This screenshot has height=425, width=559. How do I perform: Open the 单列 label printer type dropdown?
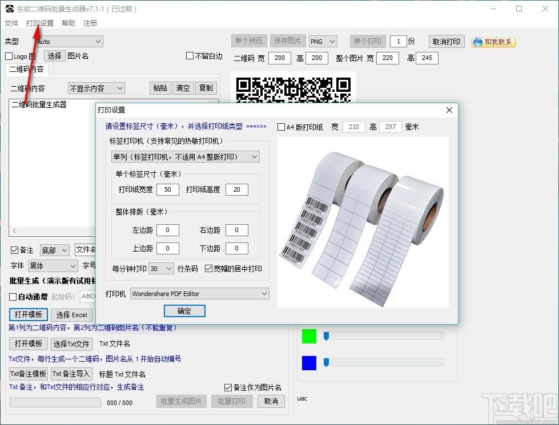(186, 157)
